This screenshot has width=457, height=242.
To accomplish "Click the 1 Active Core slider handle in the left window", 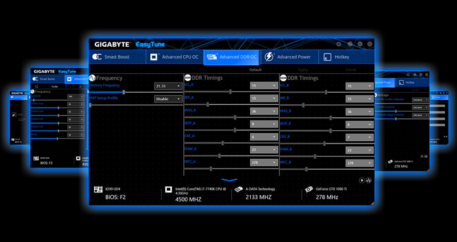I will click(x=59, y=108).
